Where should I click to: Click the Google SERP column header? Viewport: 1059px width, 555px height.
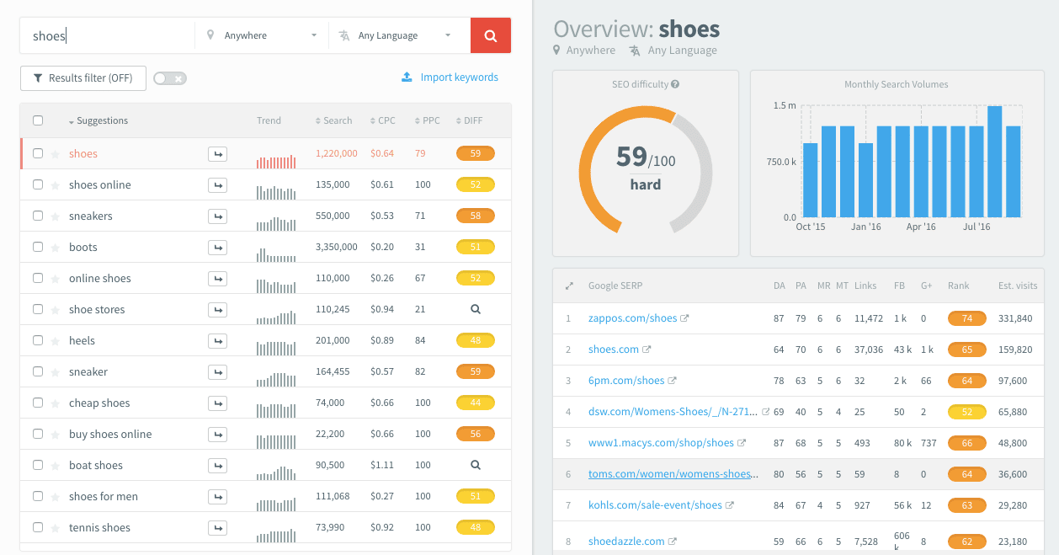[x=615, y=286]
